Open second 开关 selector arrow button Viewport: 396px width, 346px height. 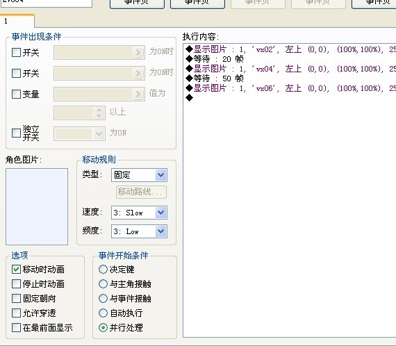(x=138, y=73)
